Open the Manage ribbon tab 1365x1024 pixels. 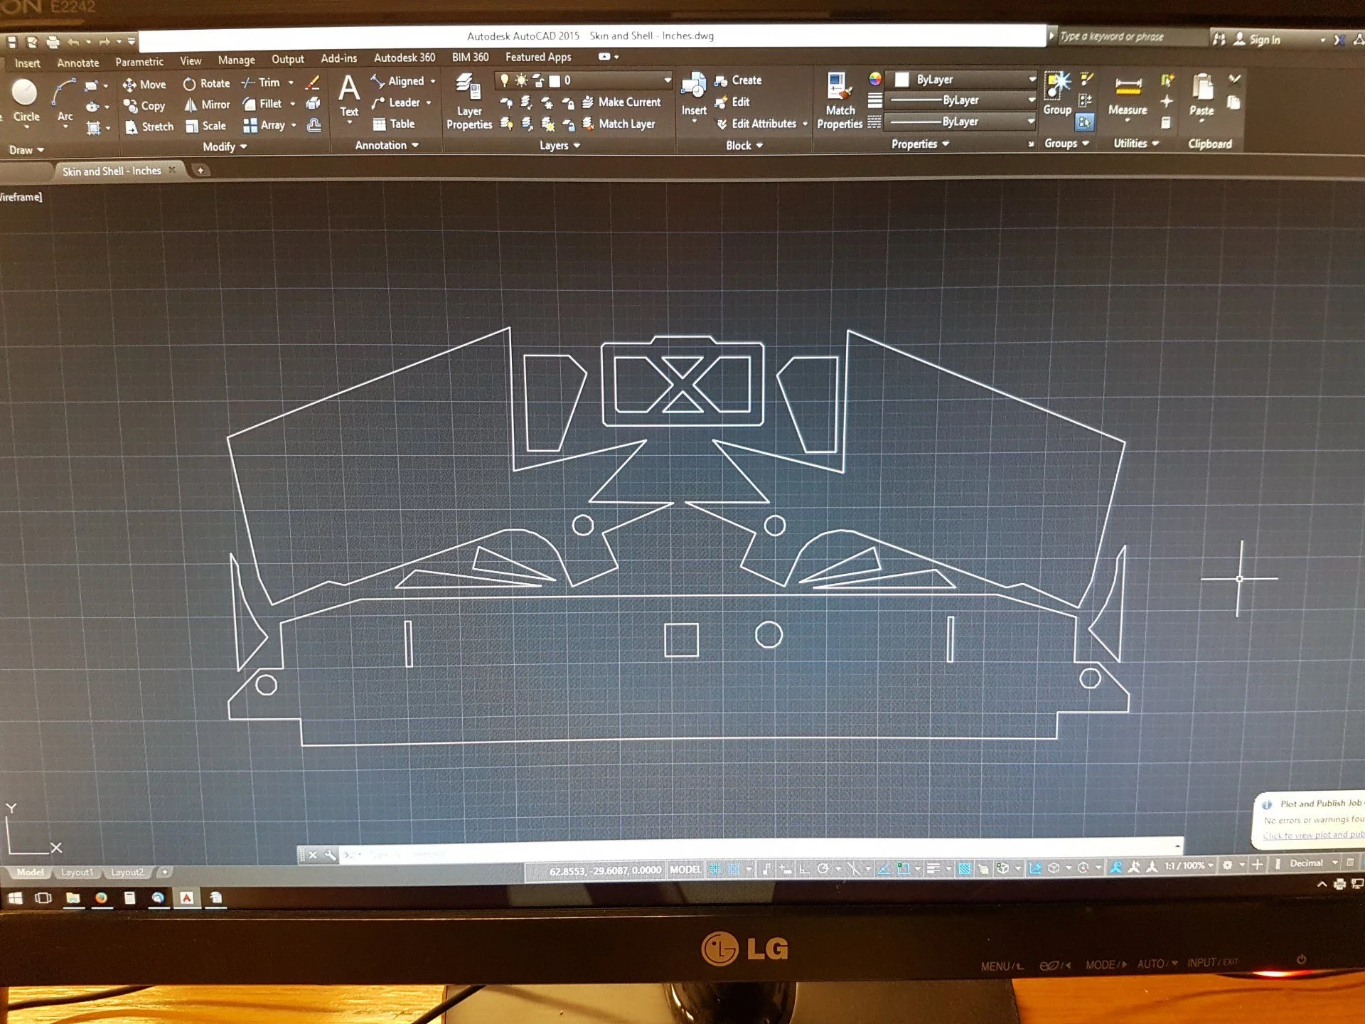(236, 60)
